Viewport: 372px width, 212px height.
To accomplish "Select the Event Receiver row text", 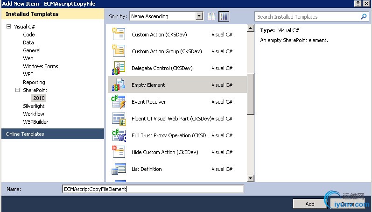I will tap(149, 102).
